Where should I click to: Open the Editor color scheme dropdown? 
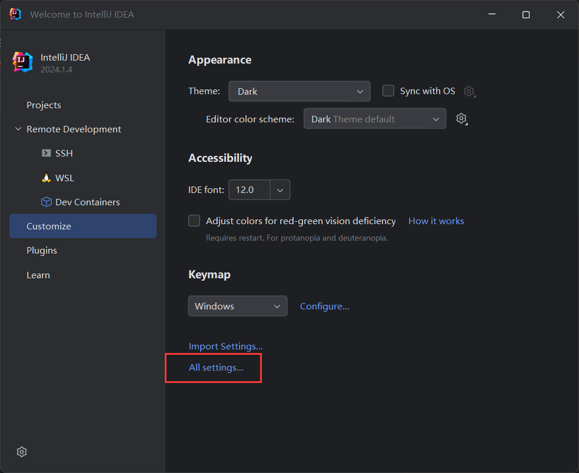(x=375, y=119)
